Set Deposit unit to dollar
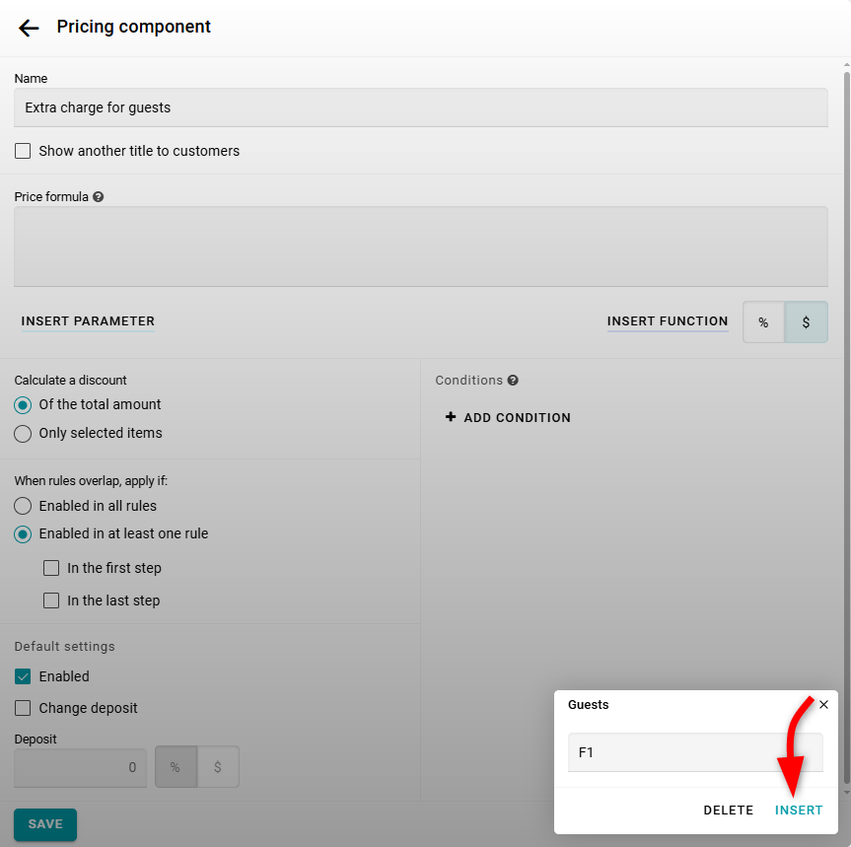 point(218,767)
